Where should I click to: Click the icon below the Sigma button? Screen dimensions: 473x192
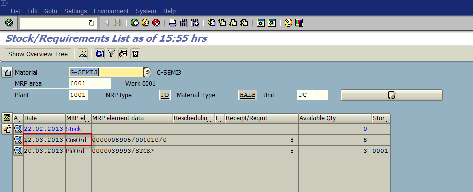tap(7, 129)
